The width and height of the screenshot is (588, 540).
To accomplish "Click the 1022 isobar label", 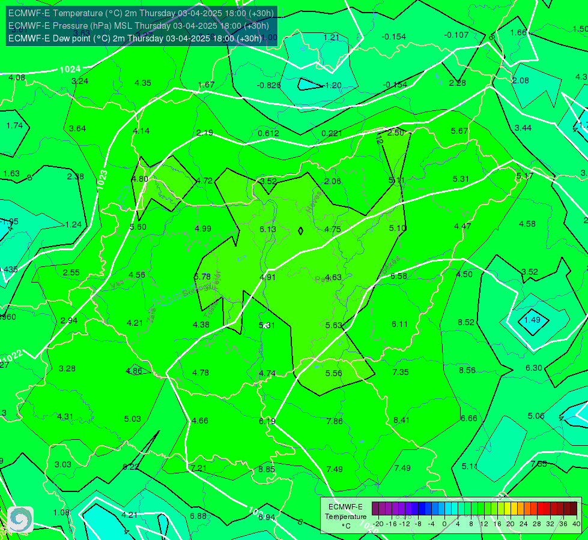I will [14, 356].
